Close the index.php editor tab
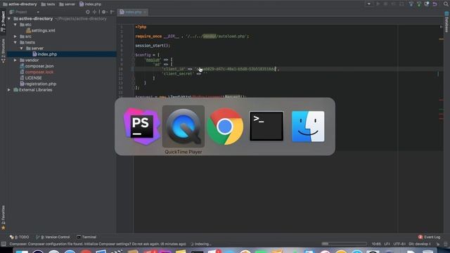Viewport: 450px width, 253px height. 145,12
